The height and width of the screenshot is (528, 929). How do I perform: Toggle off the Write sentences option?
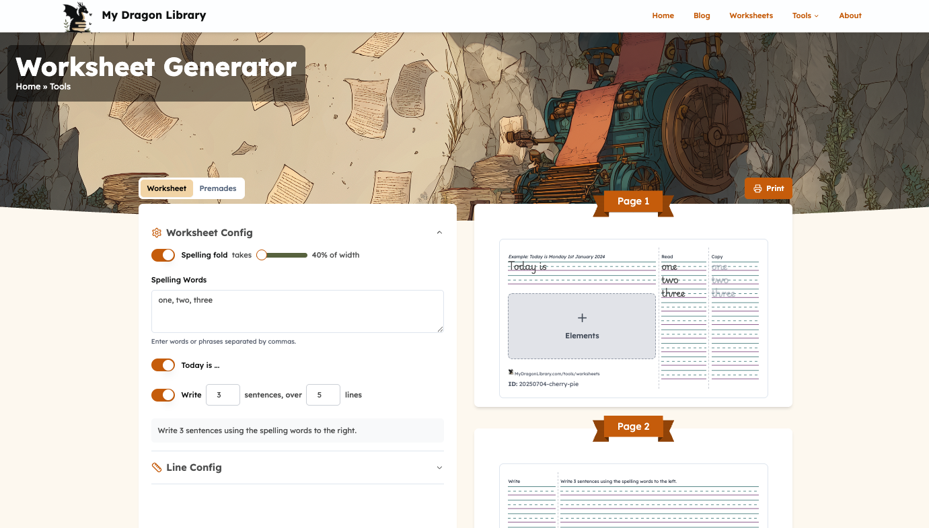pos(163,395)
